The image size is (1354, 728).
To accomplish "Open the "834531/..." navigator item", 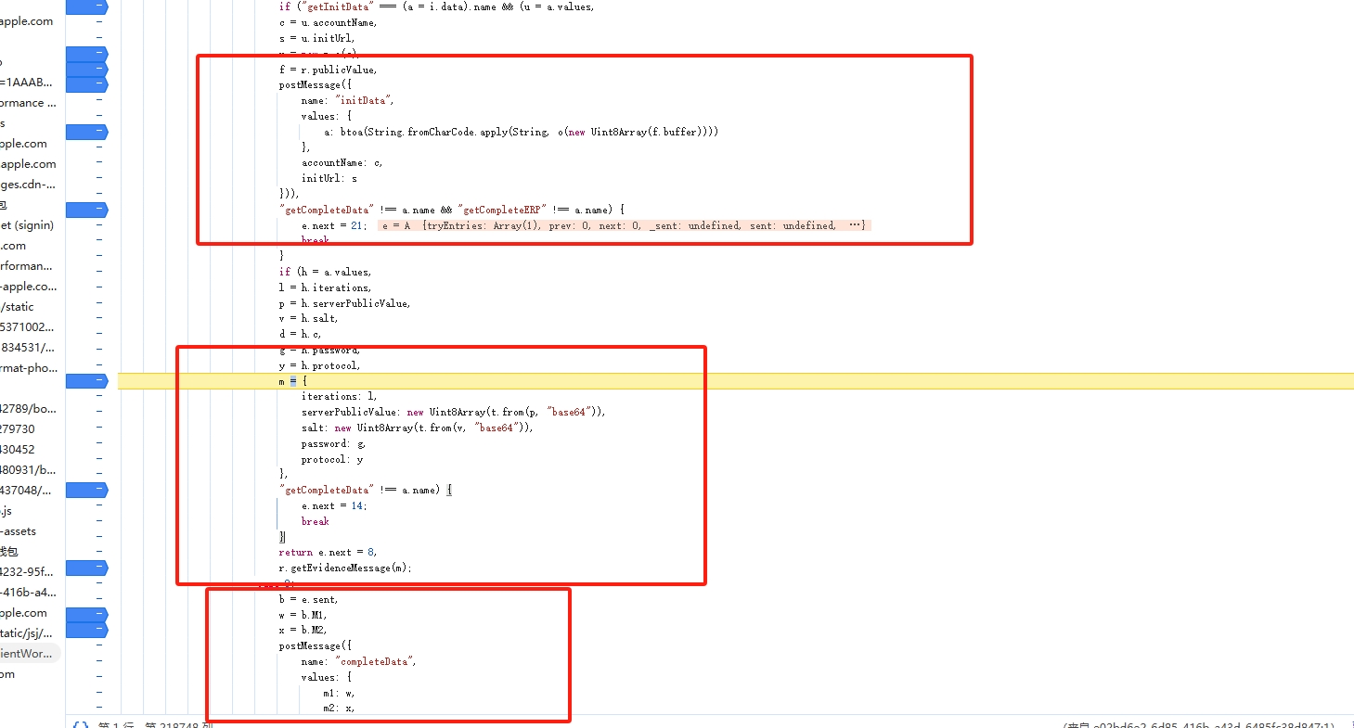I will [x=28, y=348].
